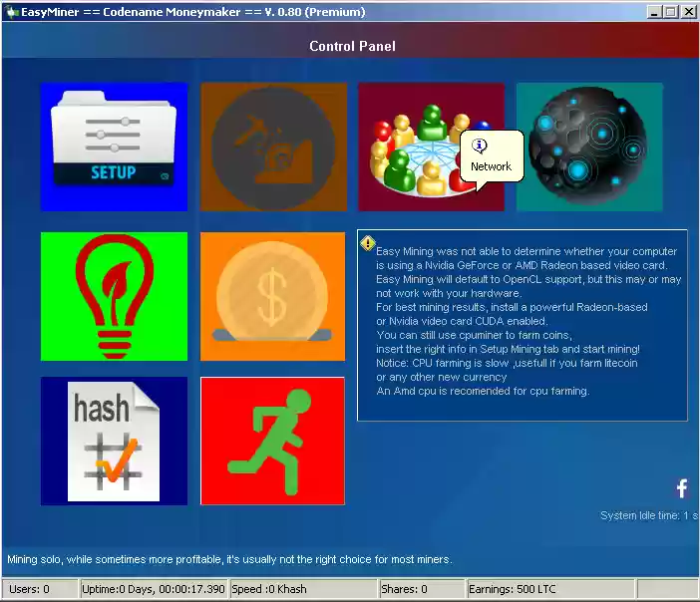
Task: Click the 'Speed :0 Khash' status entry
Action: pyautogui.click(x=303, y=589)
